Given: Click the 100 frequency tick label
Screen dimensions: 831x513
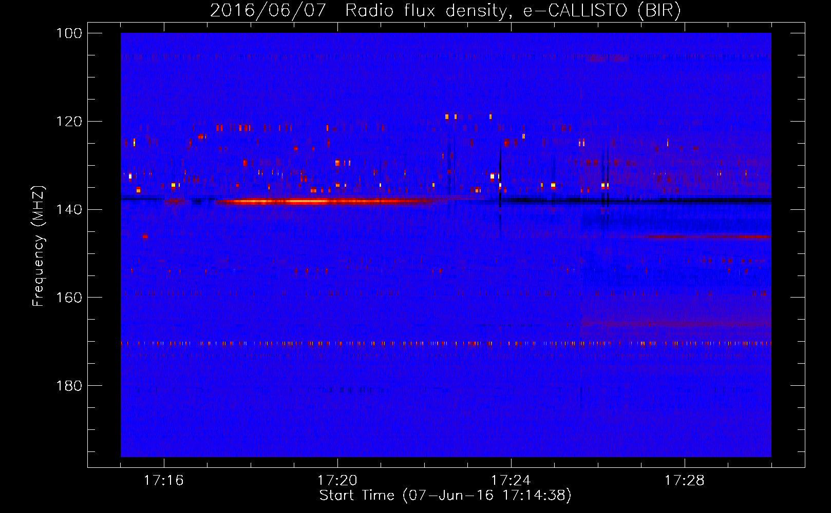Looking at the screenshot, I should [69, 33].
